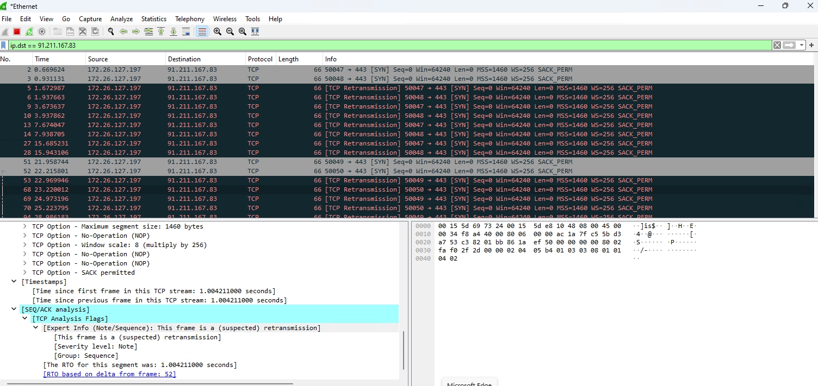The width and height of the screenshot is (818, 386).
Task: Collapse the Timestamps tree node
Action: 14,282
